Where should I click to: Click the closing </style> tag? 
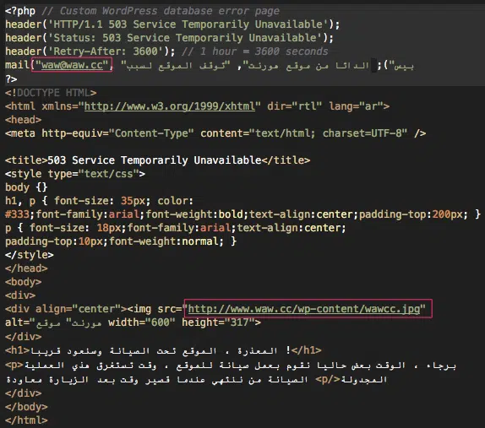tap(29, 255)
